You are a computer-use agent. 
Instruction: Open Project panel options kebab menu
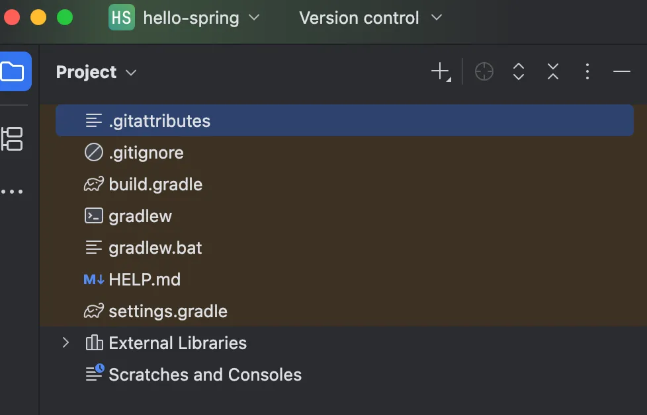pos(587,72)
